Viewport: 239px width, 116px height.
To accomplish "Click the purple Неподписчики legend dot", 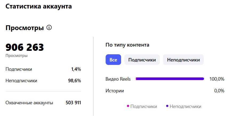I will (167, 106).
